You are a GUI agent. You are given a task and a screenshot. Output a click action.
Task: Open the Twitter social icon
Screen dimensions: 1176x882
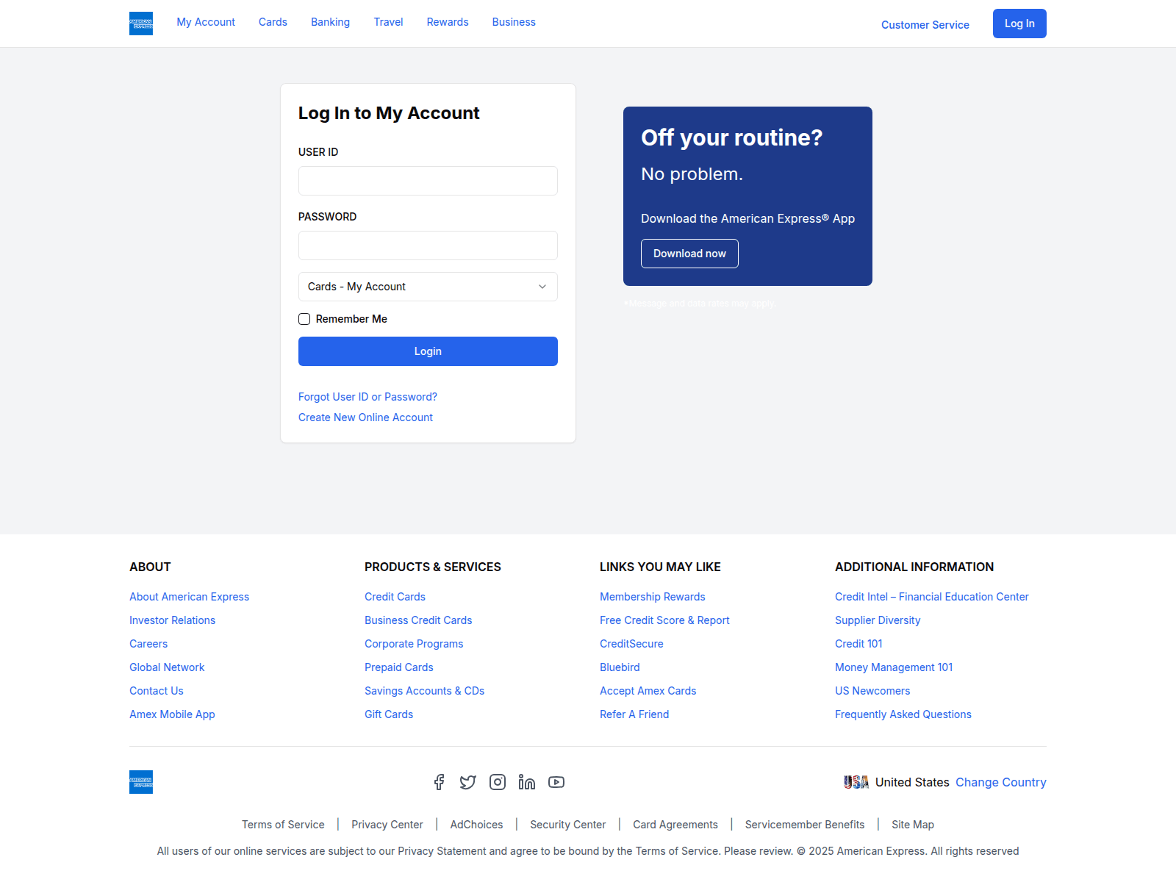click(x=468, y=782)
